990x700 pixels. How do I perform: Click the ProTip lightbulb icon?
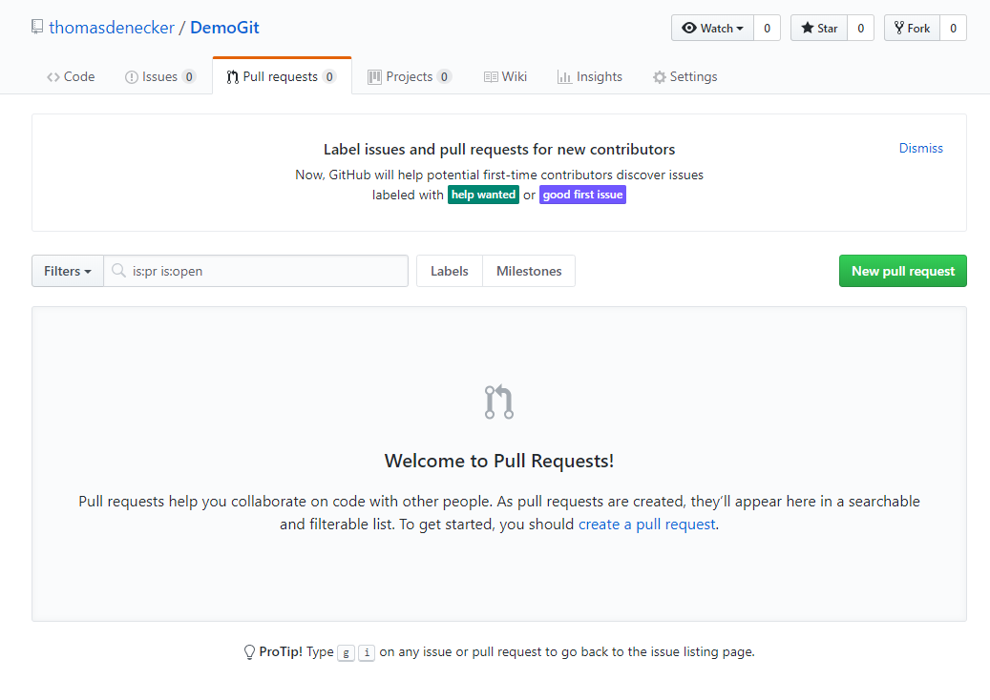(249, 652)
